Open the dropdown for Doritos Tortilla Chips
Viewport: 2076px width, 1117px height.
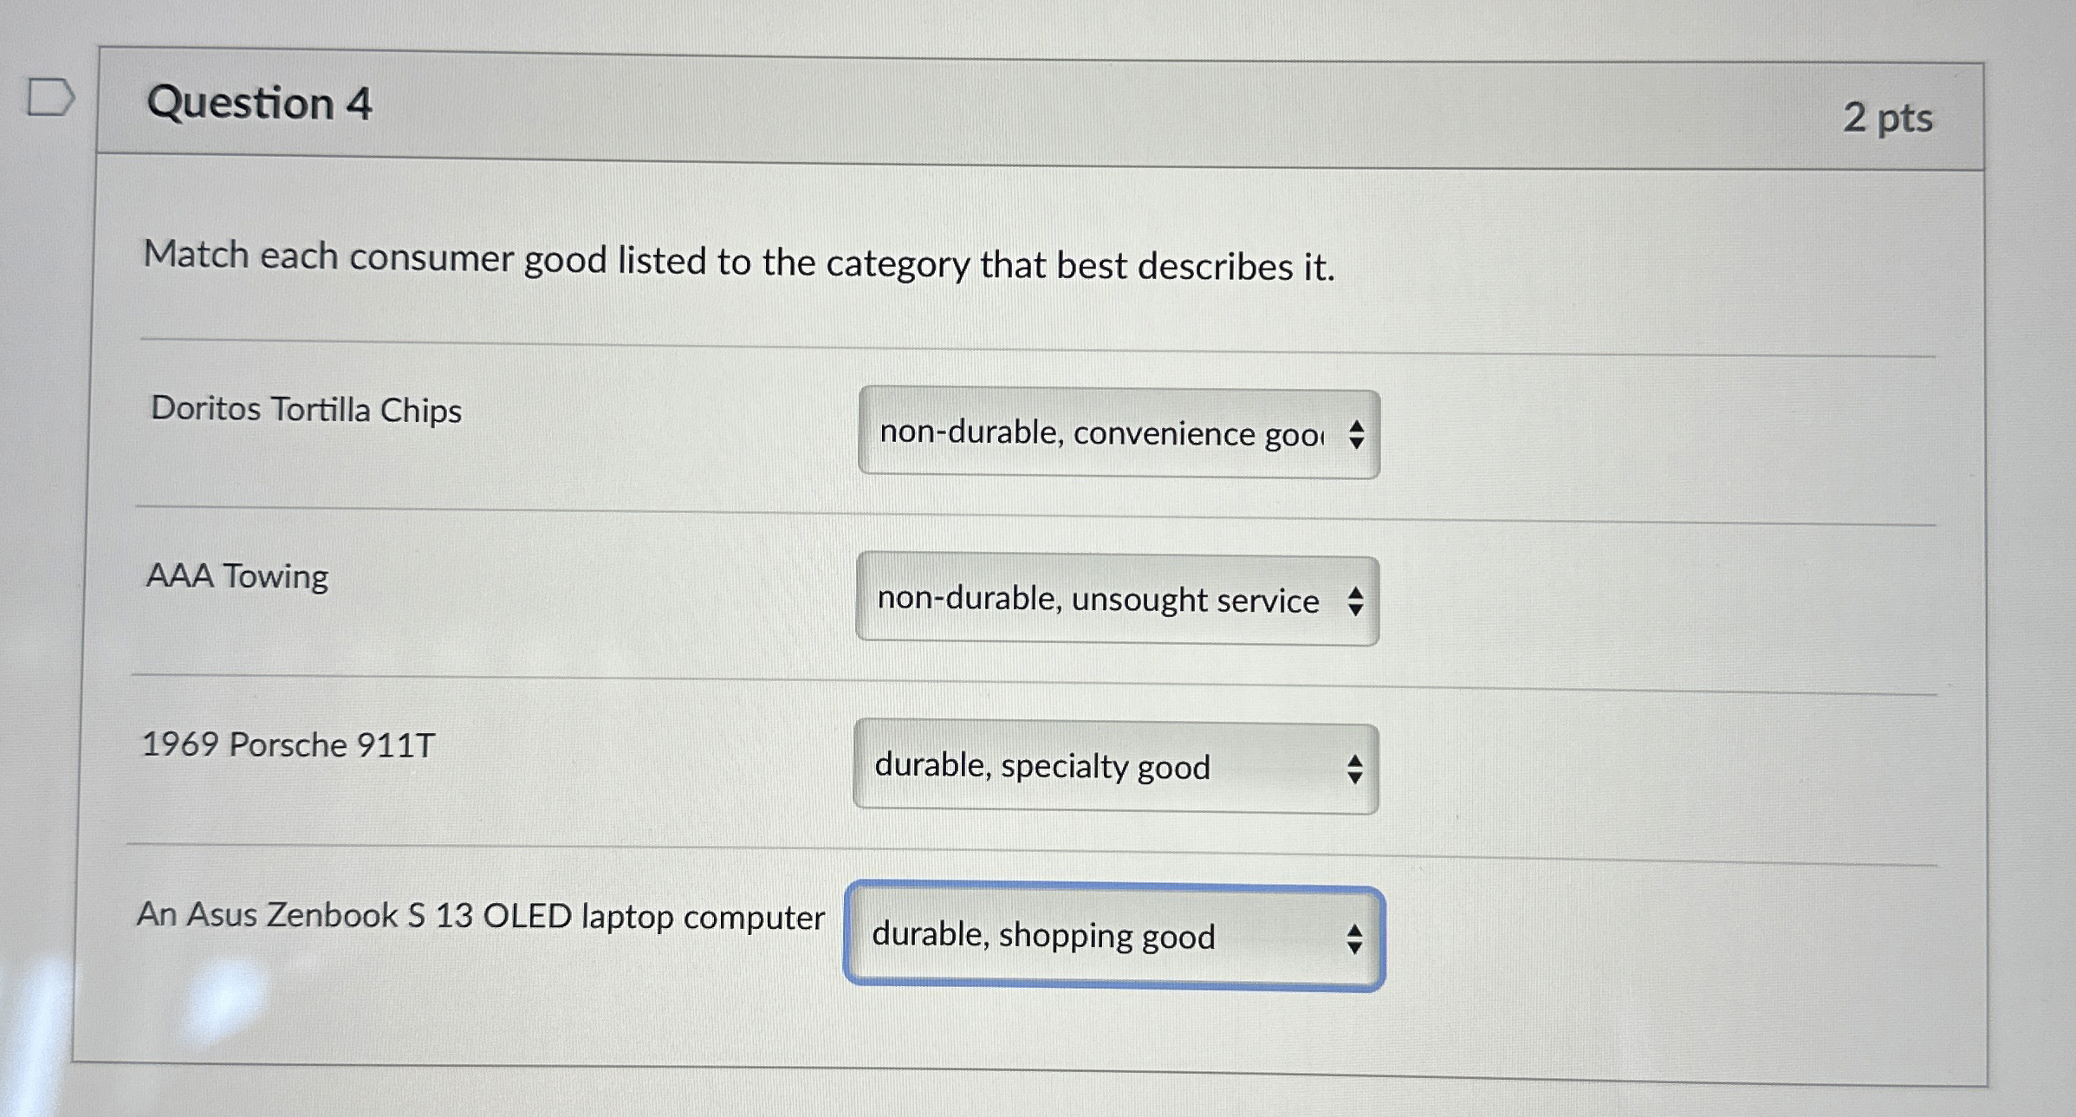coord(1119,433)
